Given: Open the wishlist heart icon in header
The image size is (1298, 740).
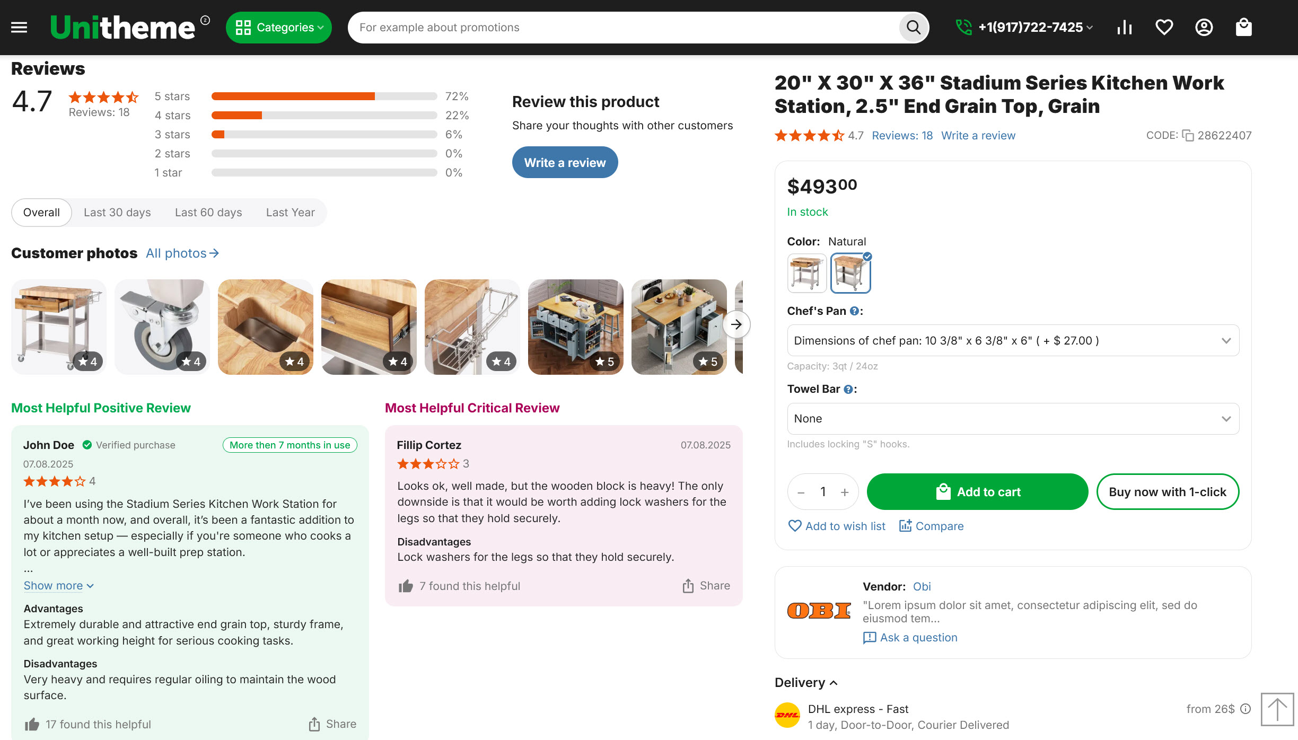Looking at the screenshot, I should point(1164,28).
